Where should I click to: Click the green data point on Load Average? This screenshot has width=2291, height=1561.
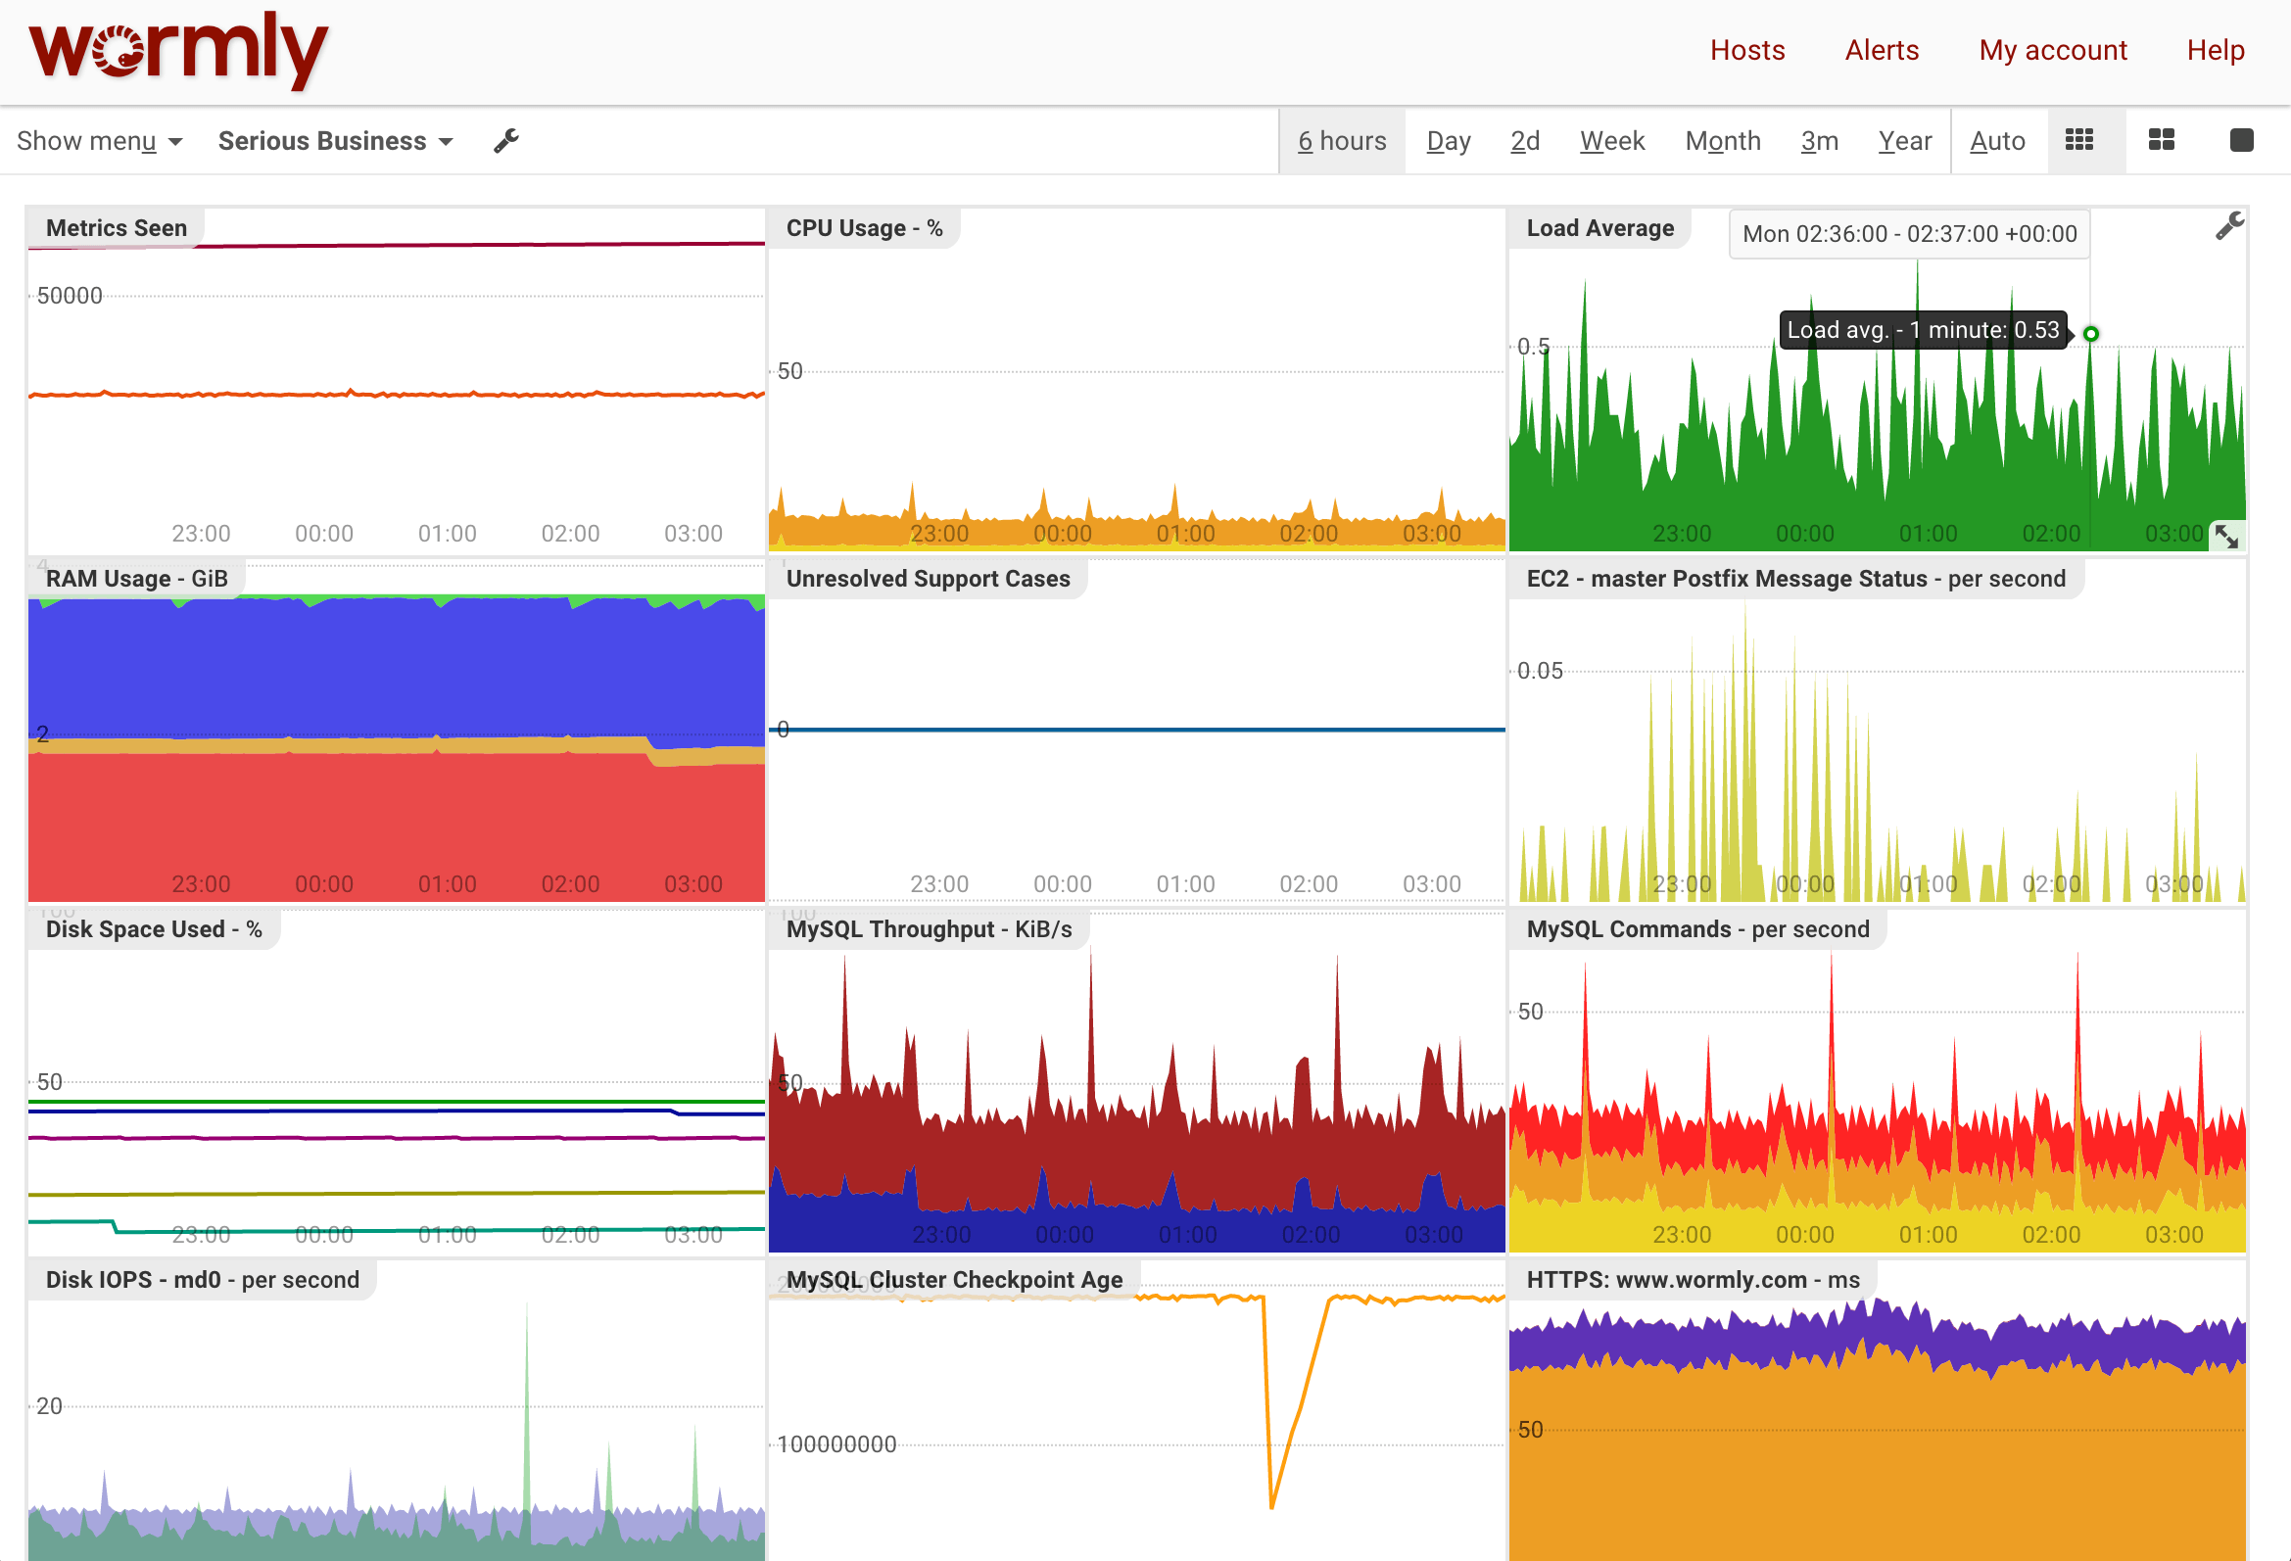click(2090, 334)
